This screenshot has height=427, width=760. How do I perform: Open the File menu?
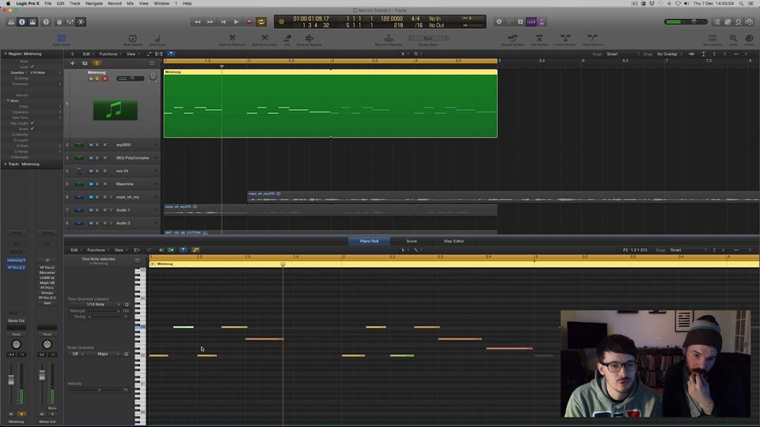coord(48,3)
